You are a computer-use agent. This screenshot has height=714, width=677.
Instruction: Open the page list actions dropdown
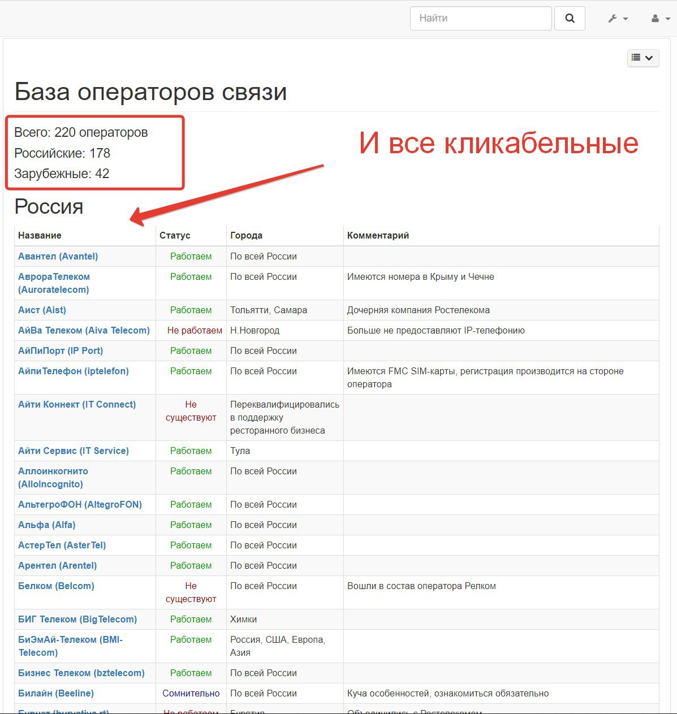[643, 58]
